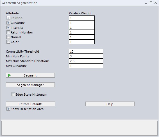159x137 pixels.
Task: Toggle the Edge Score Histogram checkbox
Action: pyautogui.click(x=13, y=95)
